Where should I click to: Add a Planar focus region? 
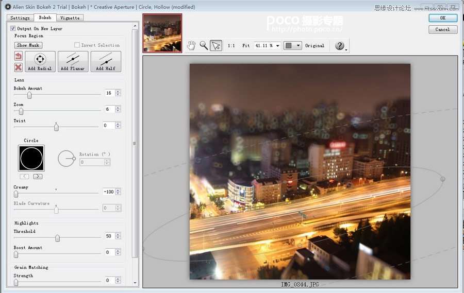(73, 61)
